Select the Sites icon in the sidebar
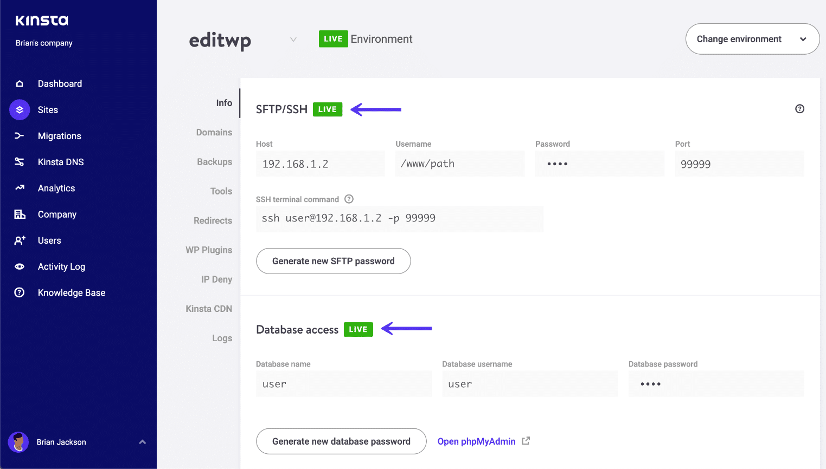826x469 pixels. (19, 109)
